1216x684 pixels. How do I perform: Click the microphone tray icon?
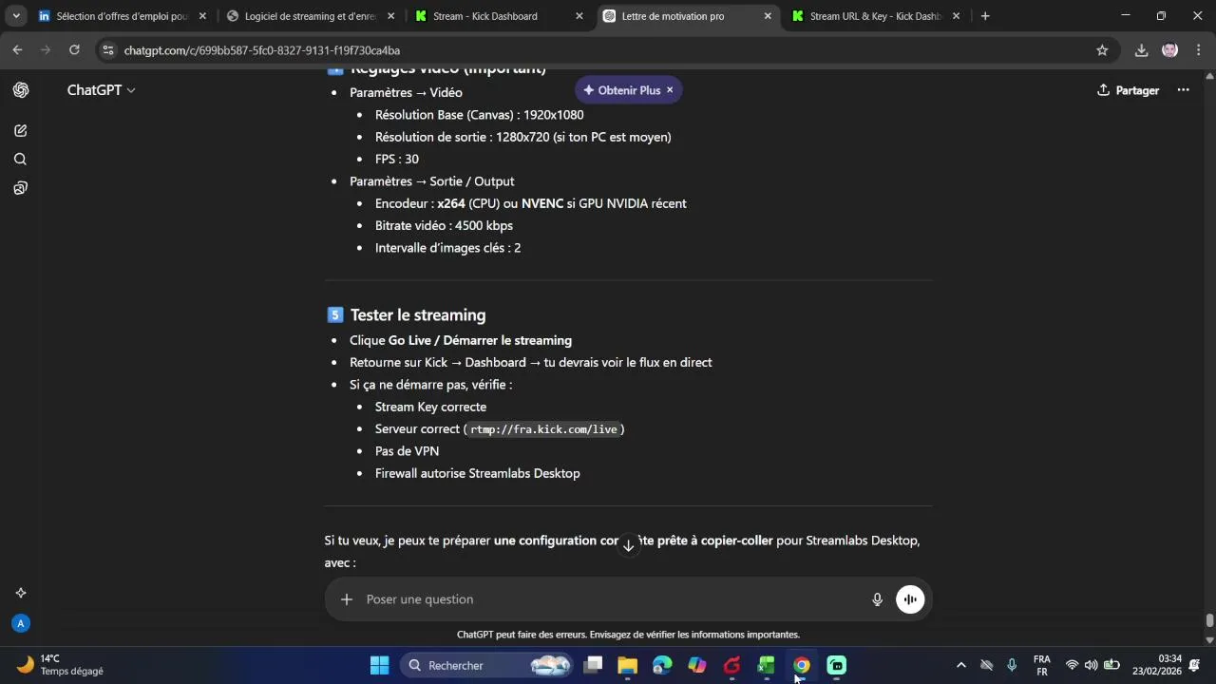click(x=1012, y=666)
